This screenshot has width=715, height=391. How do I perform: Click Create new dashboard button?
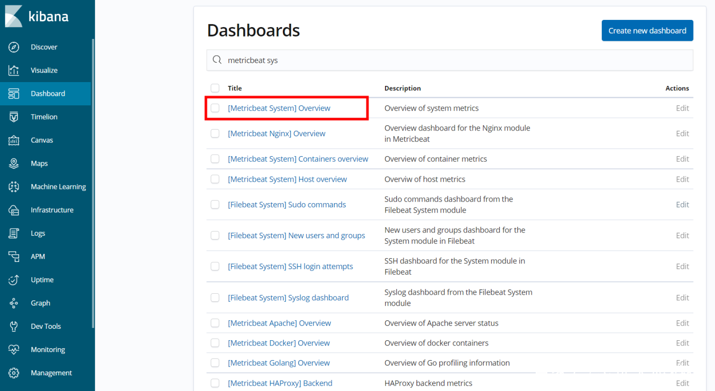coord(647,30)
